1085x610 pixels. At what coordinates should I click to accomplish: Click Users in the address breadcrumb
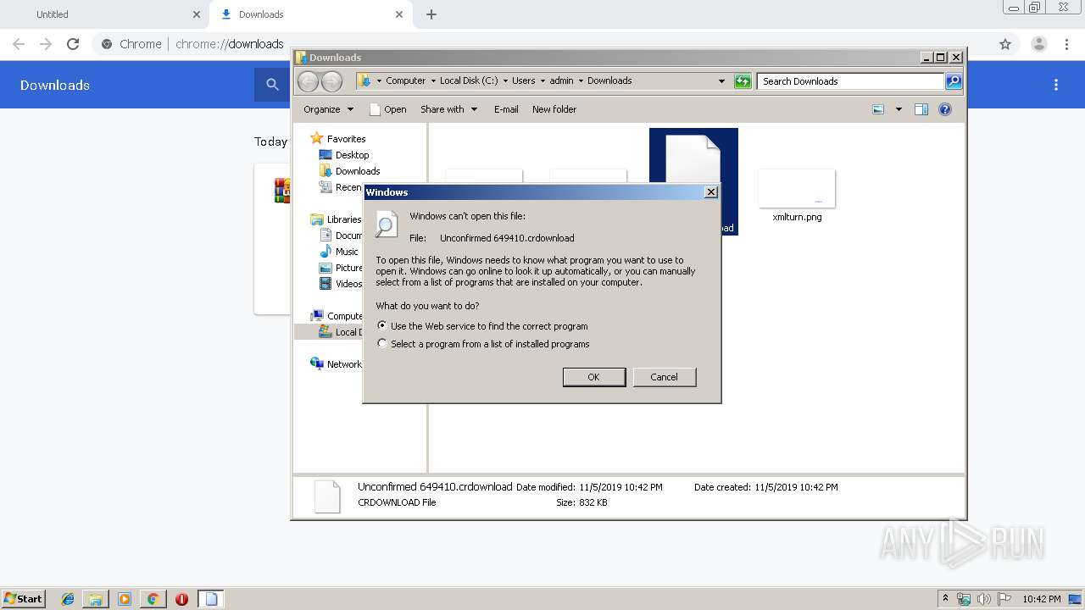[523, 81]
